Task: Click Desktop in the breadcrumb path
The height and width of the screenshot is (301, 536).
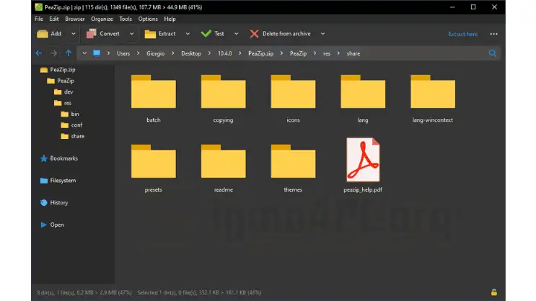Action: (x=191, y=53)
